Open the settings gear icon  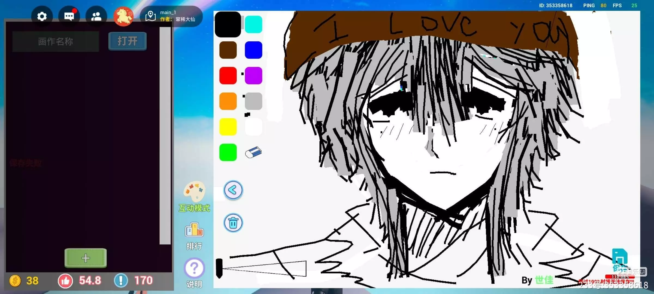42,17
